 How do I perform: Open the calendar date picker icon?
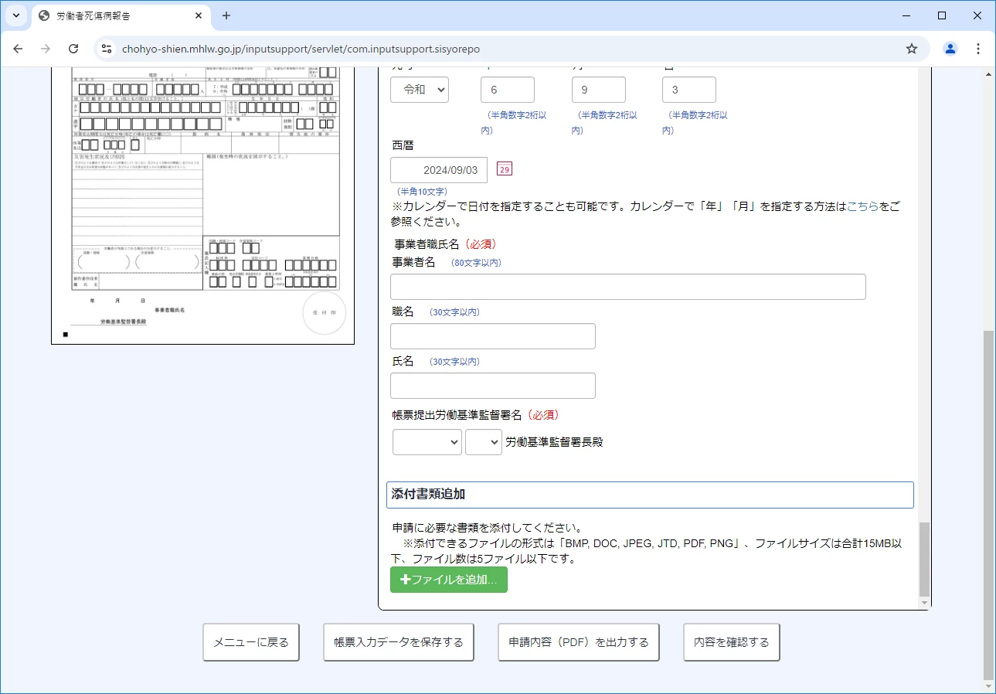tap(504, 169)
